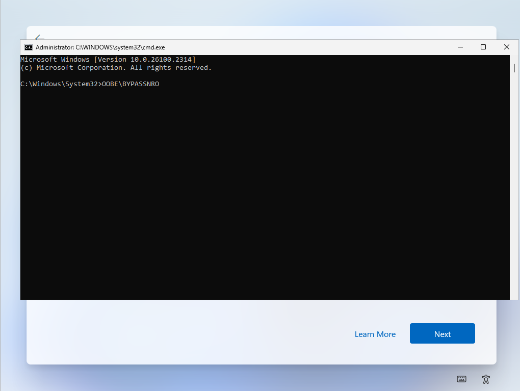Click the Command Prompt vertical scrollbar thumb
Viewport: 520px width, 391px height.
514,68
